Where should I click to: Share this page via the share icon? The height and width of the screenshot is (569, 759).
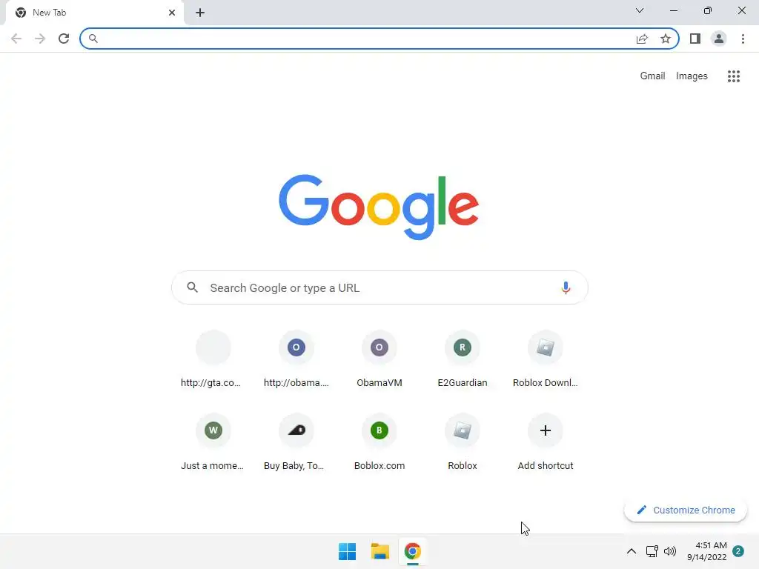point(642,39)
